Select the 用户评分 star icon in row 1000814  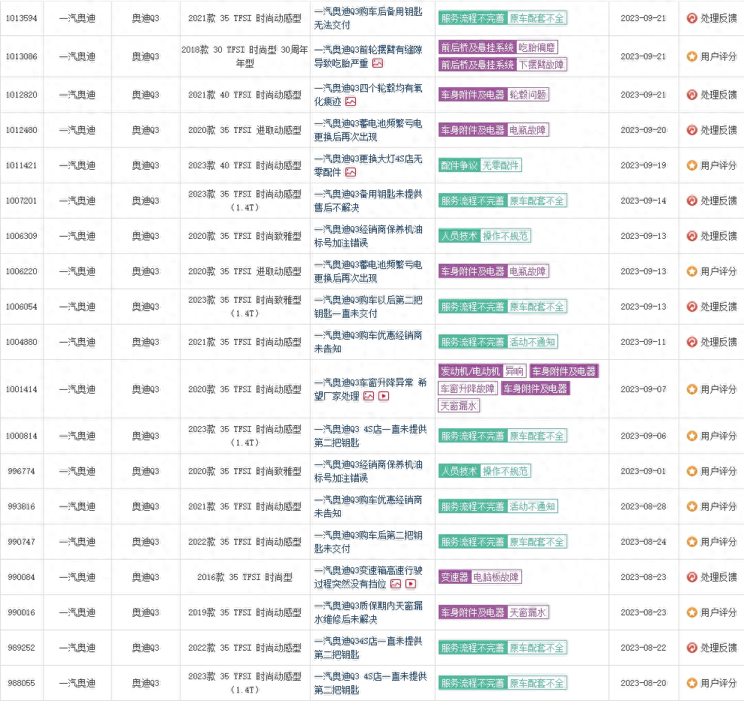[692, 436]
